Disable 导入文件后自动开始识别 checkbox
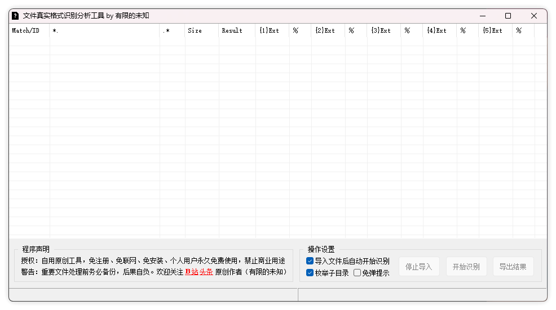 (310, 261)
